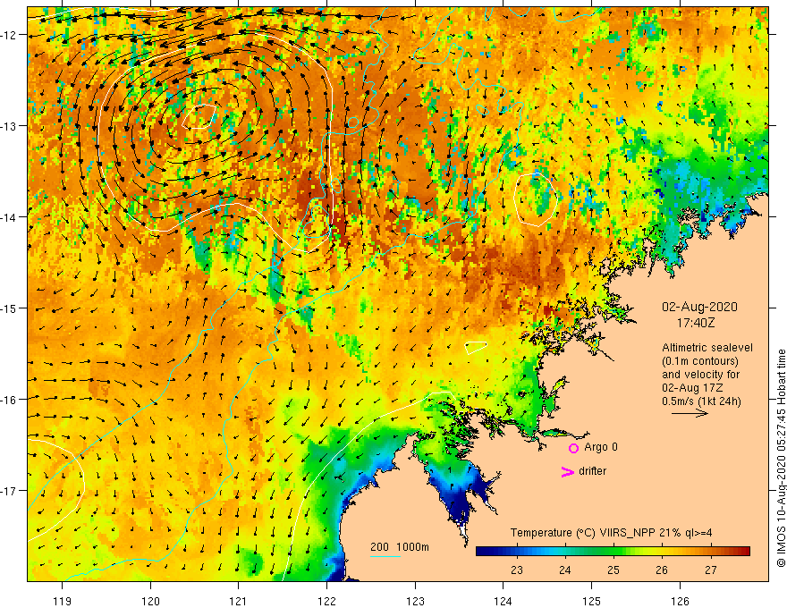Click the 25 value on temperature scale
The height and width of the screenshot is (608, 787).
tap(614, 570)
